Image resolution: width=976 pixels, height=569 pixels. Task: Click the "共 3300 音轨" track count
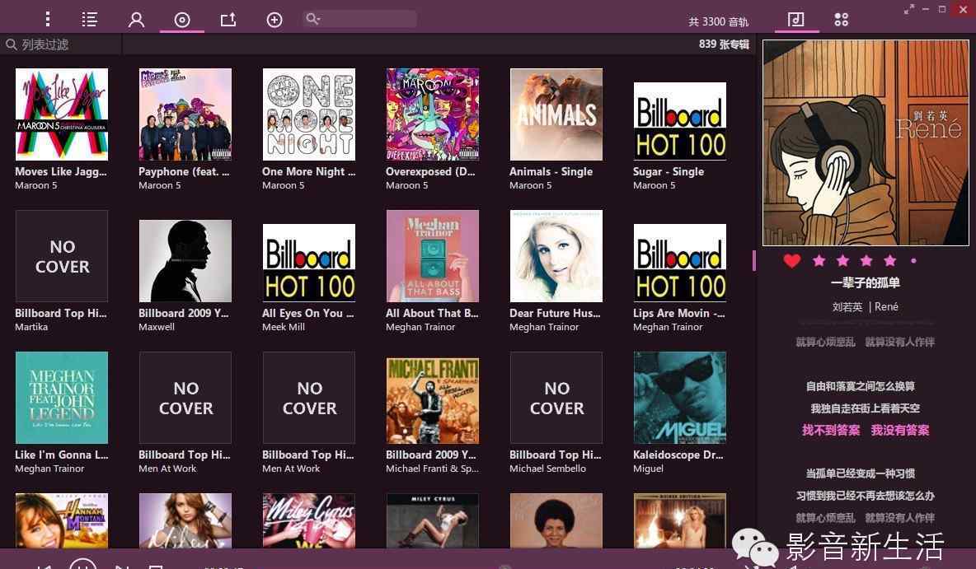(718, 21)
